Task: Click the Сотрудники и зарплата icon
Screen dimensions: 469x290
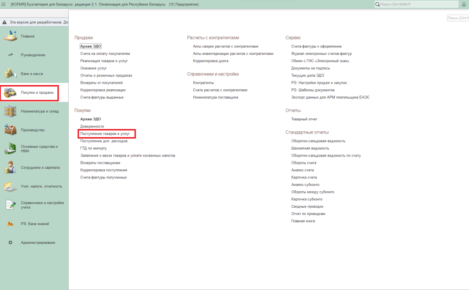Action: click(x=10, y=167)
